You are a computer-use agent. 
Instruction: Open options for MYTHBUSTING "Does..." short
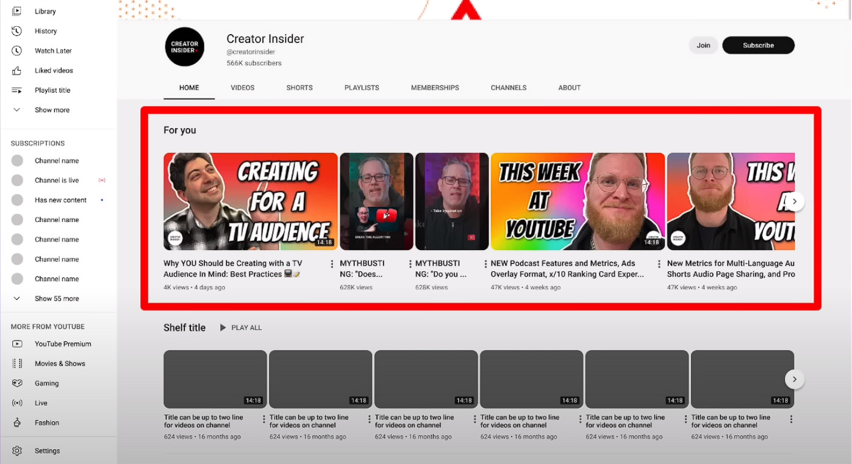(x=410, y=264)
